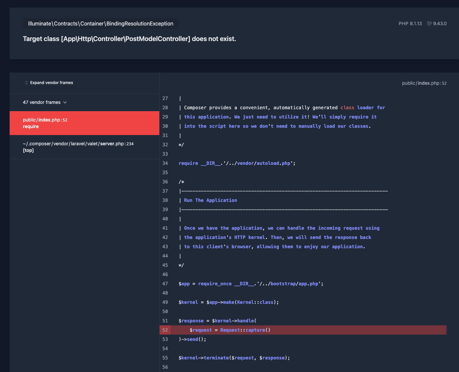This screenshot has width=459, height=372.
Task: Click the Laravel logo icon next to 9.43.0
Action: (x=429, y=23)
